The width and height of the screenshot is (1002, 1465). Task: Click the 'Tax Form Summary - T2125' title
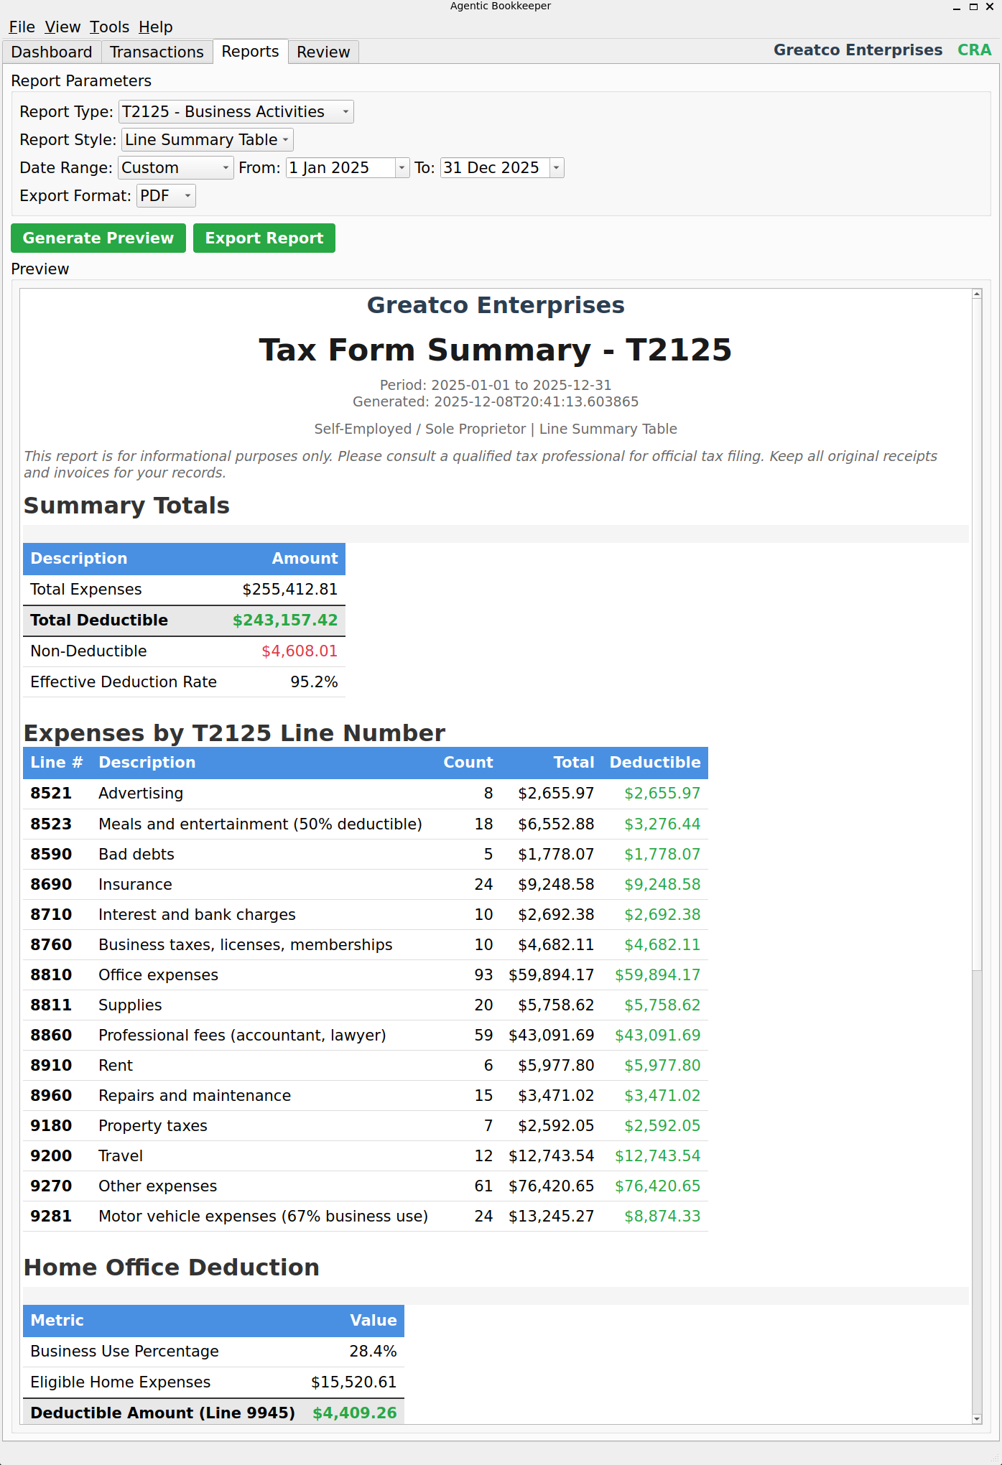[496, 350]
